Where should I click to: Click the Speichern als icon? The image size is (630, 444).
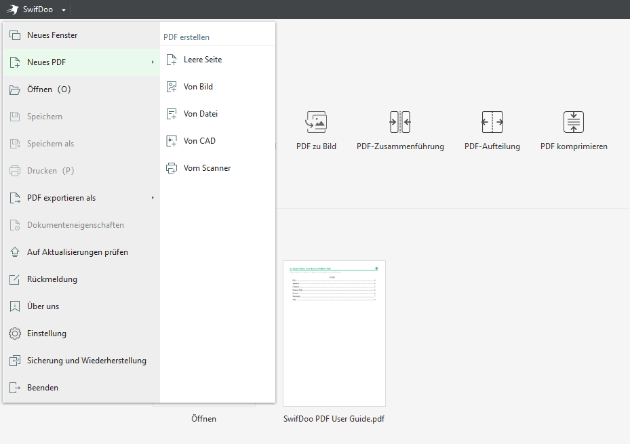pyautogui.click(x=15, y=144)
